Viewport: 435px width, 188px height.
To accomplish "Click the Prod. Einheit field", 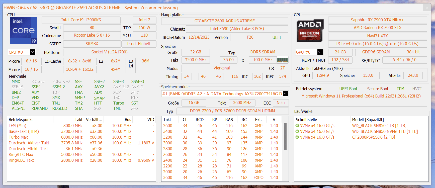I will [x=139, y=44].
